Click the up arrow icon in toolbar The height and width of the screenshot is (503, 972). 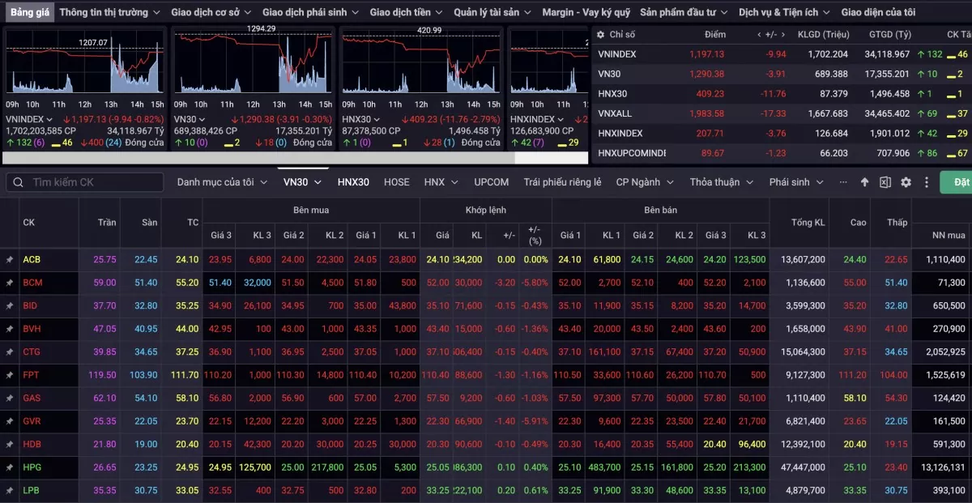click(864, 182)
